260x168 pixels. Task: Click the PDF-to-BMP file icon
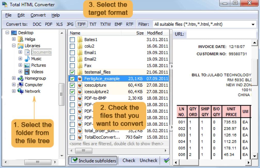(80, 98)
